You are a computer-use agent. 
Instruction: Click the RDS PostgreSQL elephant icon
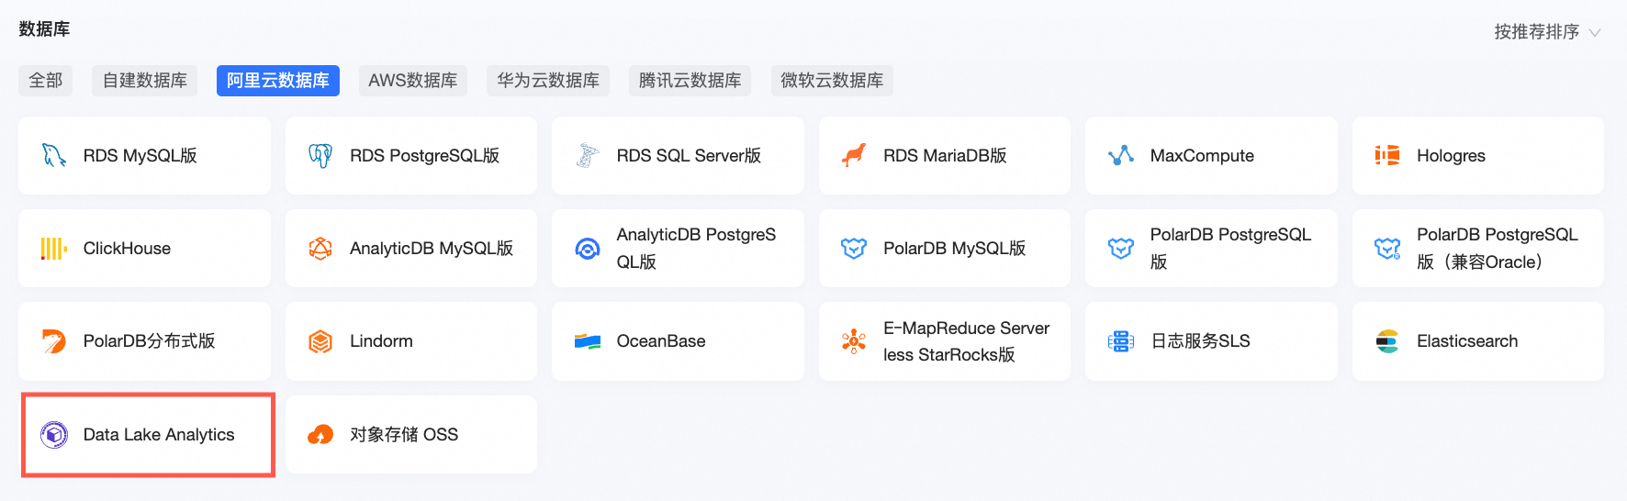click(x=320, y=155)
